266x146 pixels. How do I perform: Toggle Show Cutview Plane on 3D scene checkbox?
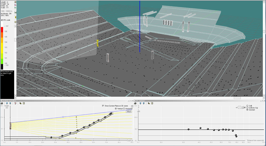(103, 106)
